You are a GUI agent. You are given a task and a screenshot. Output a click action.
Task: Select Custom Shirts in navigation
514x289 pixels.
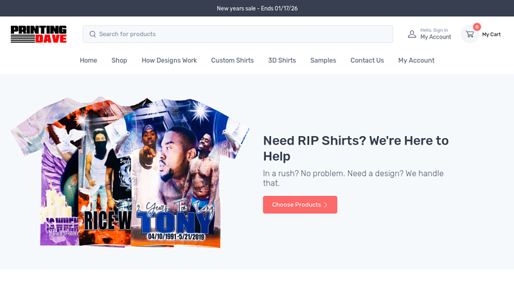click(233, 60)
